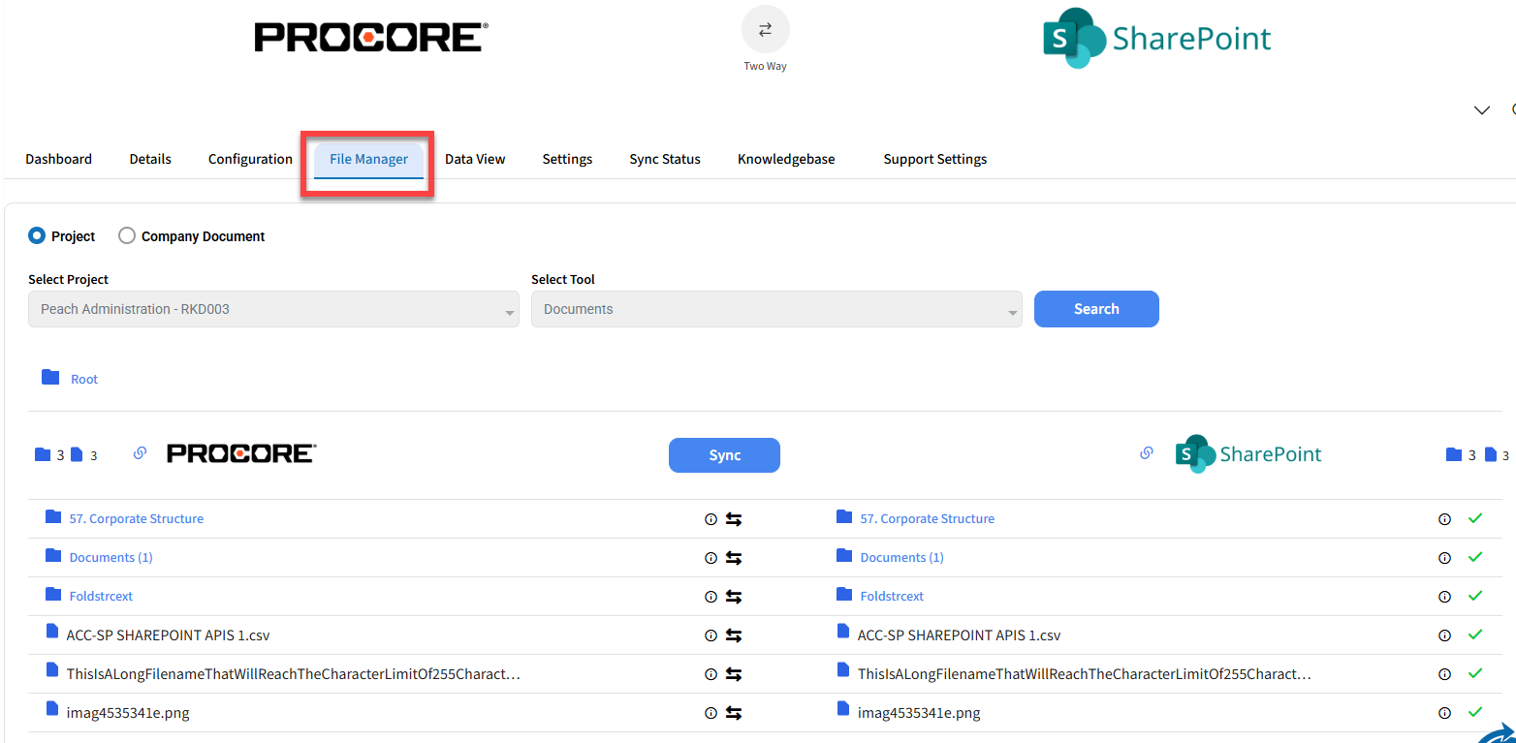Select the Company Document radio button
1516x743 pixels.
[127, 235]
